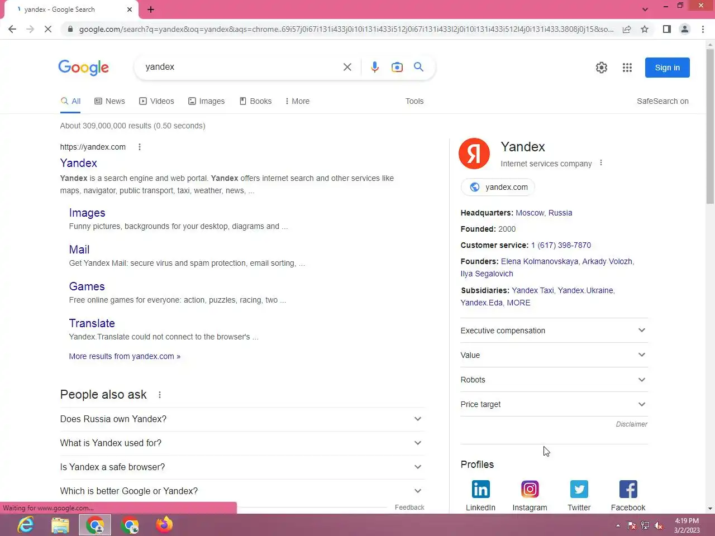The width and height of the screenshot is (715, 536).
Task: Click the Yandex red logo in knowledge panel
Action: (x=474, y=154)
